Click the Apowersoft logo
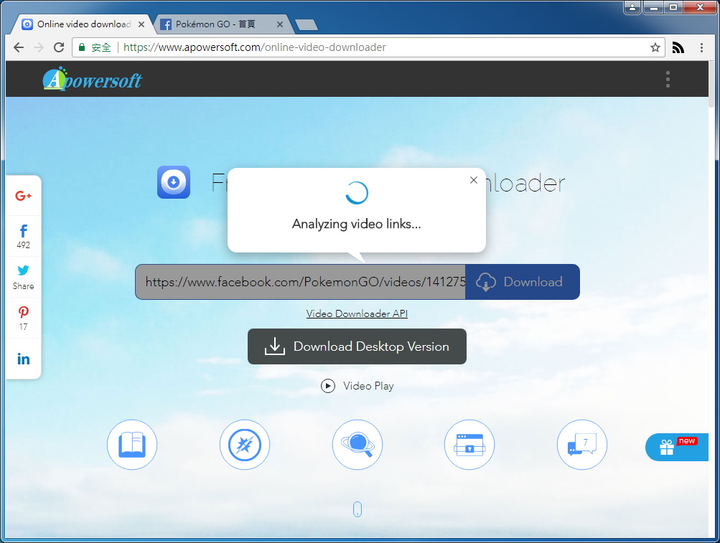Viewport: 720px width, 543px height. click(x=93, y=79)
